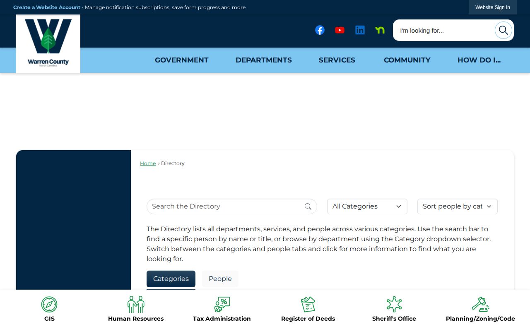Expand the Sort people by dropdown
The width and height of the screenshot is (530, 331).
coord(458,206)
